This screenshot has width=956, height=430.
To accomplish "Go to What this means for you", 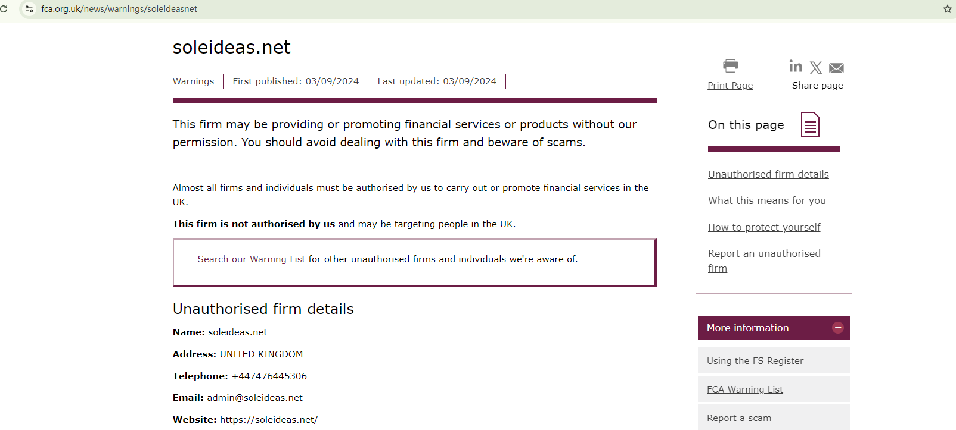I will [766, 200].
